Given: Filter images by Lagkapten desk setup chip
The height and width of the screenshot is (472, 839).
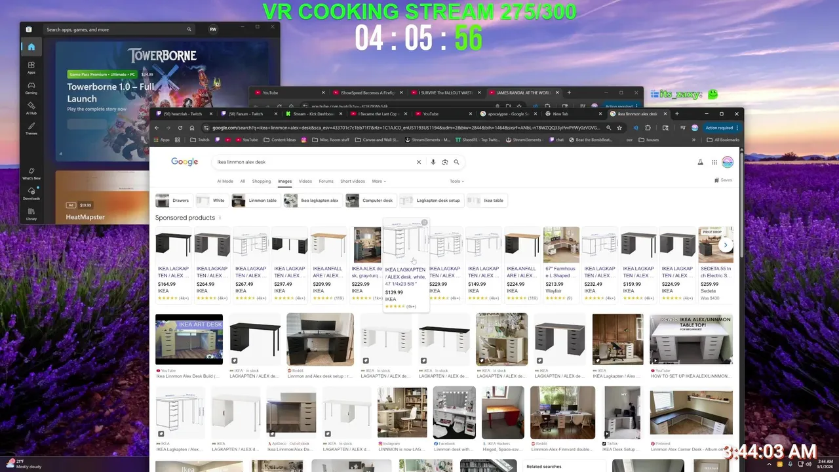Looking at the screenshot, I should tap(431, 201).
